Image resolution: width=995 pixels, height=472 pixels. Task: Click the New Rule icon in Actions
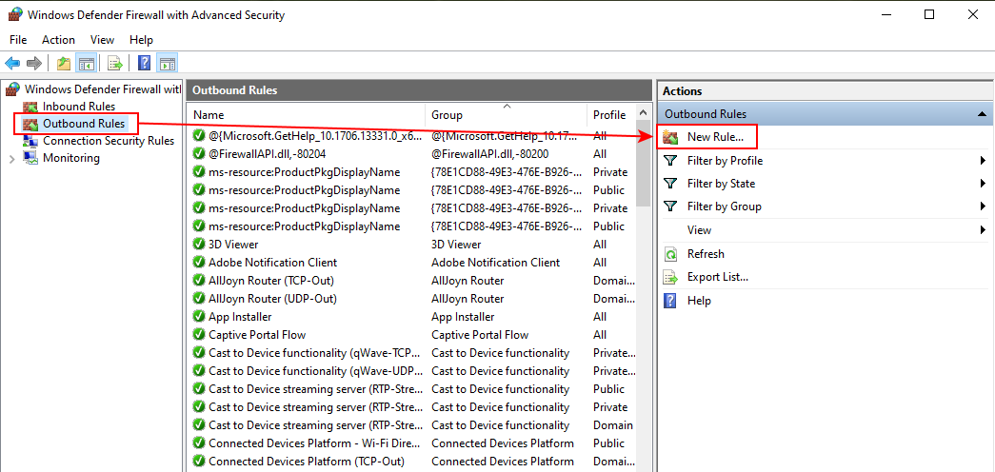(x=670, y=136)
